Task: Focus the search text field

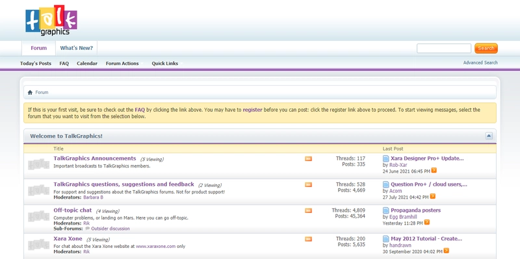Action: [444, 48]
